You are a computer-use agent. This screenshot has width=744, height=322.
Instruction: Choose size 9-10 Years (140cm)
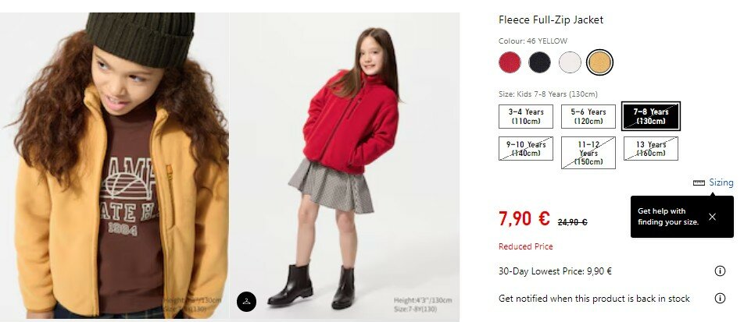click(x=526, y=149)
